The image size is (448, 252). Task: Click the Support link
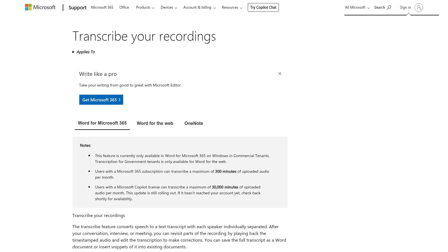pyautogui.click(x=77, y=8)
